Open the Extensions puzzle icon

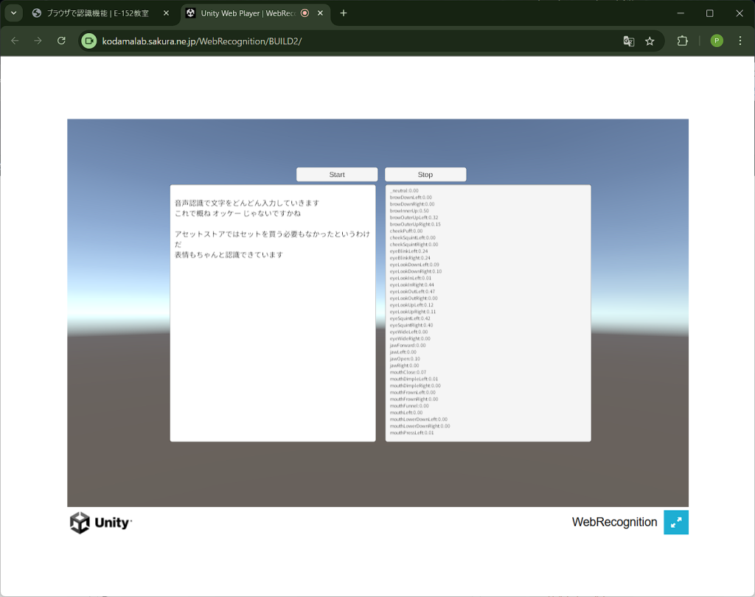tap(682, 41)
